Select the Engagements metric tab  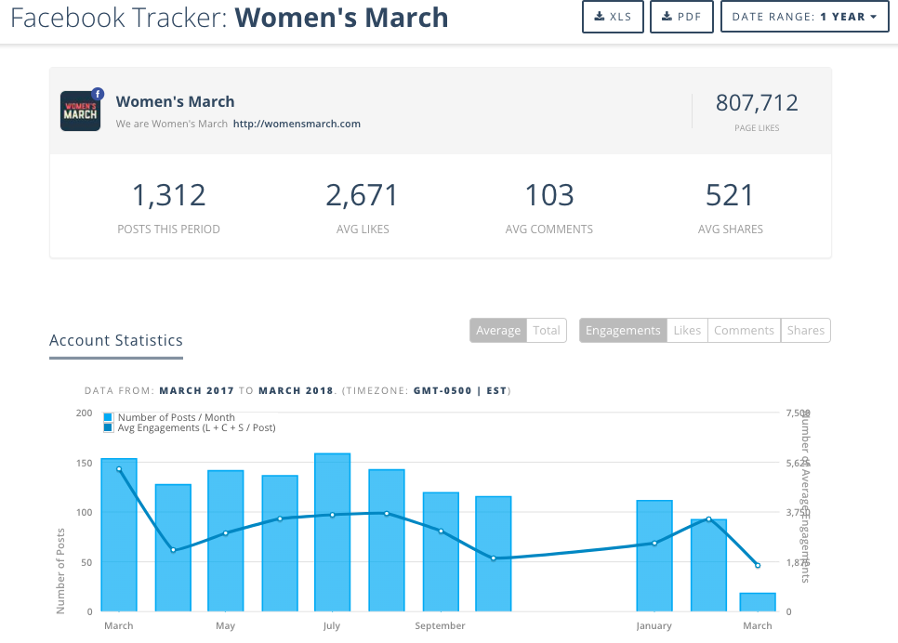pyautogui.click(x=623, y=331)
